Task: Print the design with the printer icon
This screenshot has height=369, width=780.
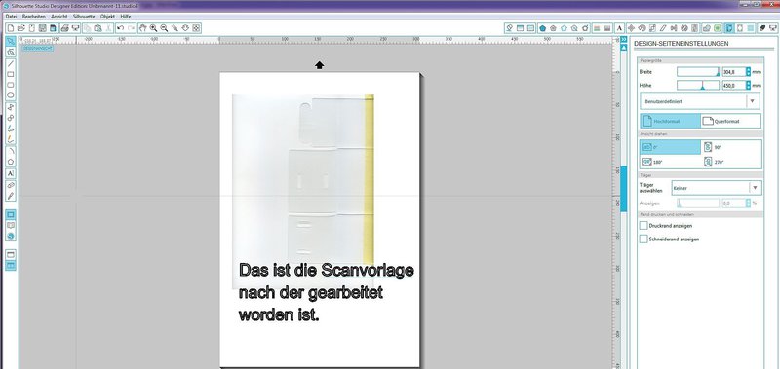Action: 64,28
